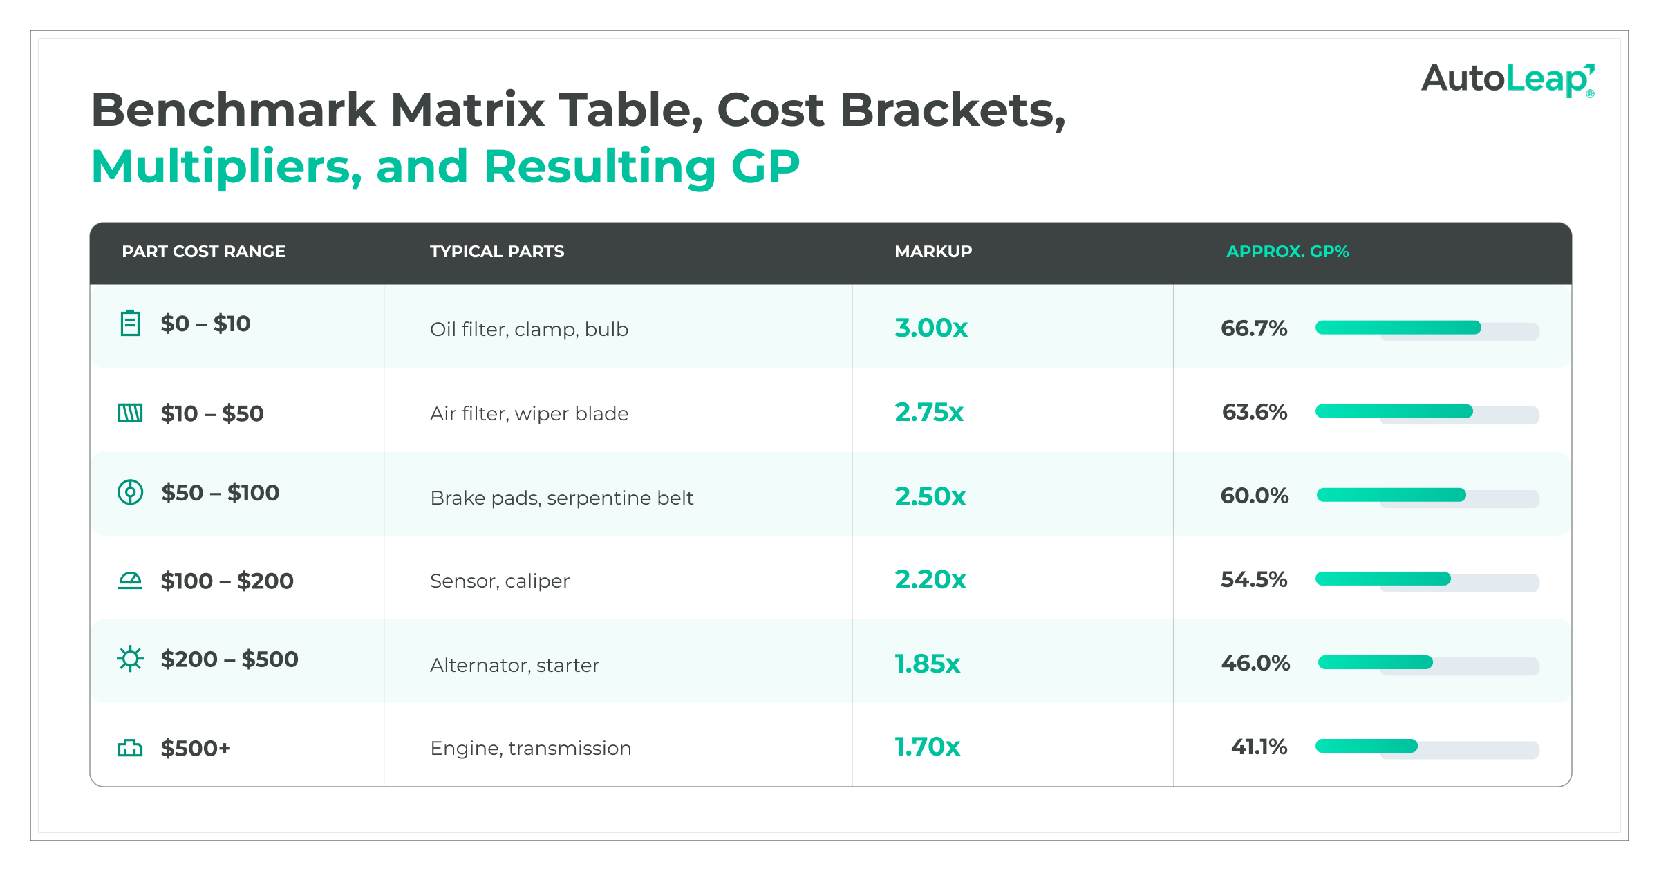Click the AutoLeap logo
1659x871 pixels.
pos(1508,79)
